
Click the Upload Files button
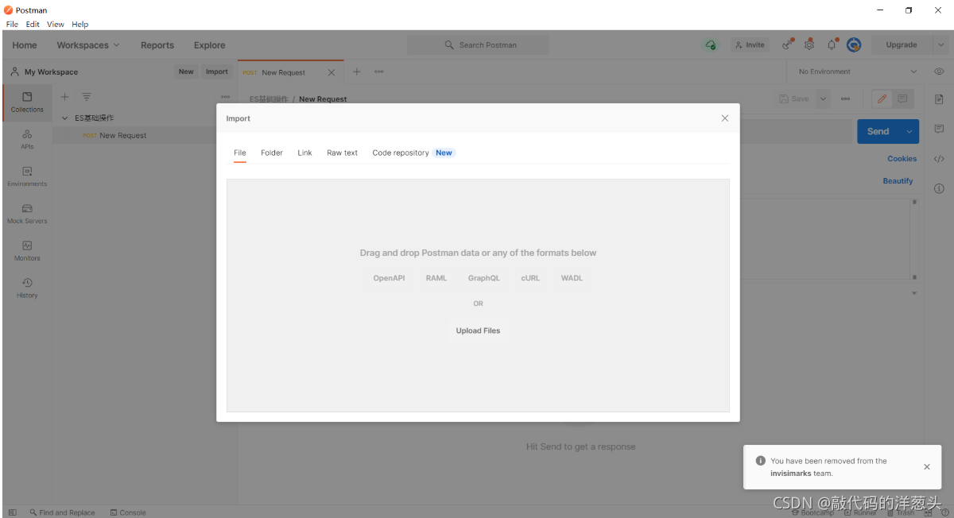tap(478, 331)
